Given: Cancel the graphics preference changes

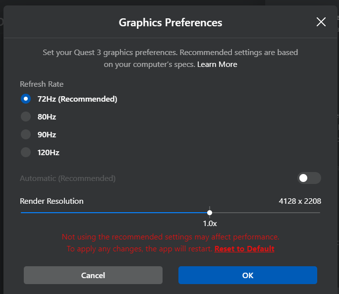Looking at the screenshot, I should tap(93, 275).
